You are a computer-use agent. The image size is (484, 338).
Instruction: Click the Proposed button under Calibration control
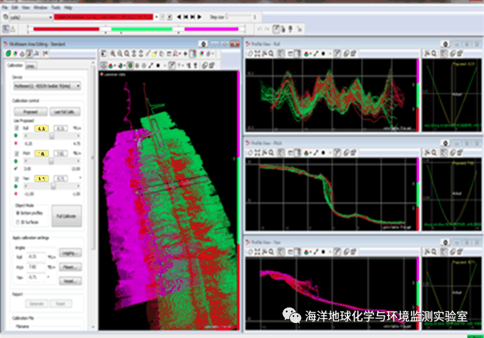(x=30, y=112)
